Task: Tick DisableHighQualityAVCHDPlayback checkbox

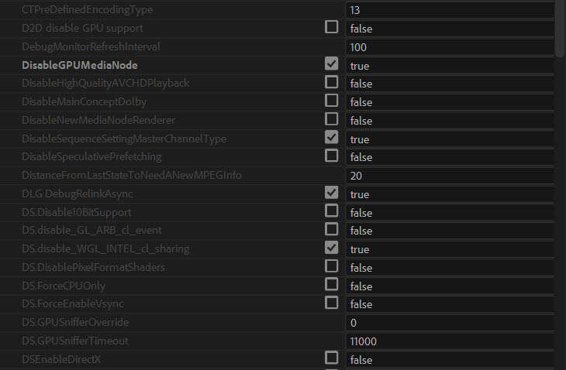Action: (x=331, y=82)
